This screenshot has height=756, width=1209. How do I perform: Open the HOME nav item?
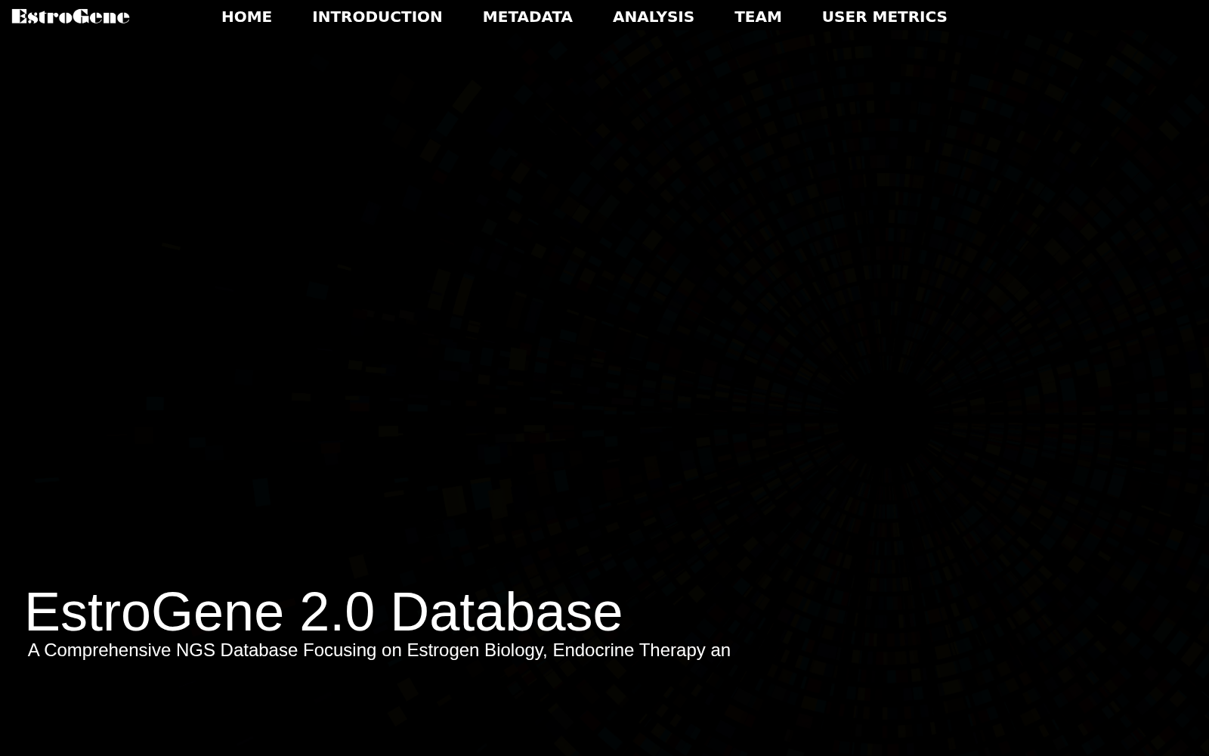246,17
